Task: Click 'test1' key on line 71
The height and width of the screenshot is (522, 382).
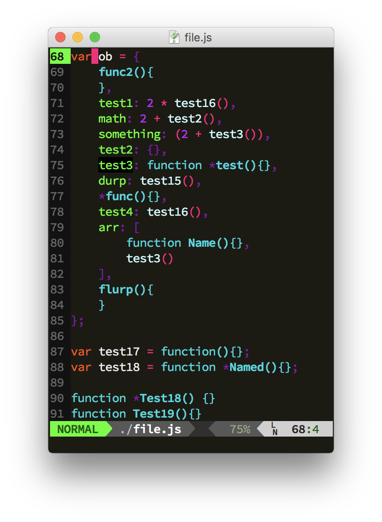Action: click(116, 103)
